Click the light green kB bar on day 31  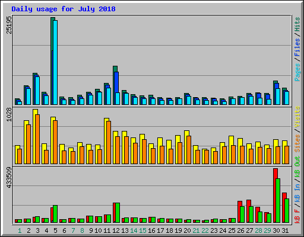287,211
